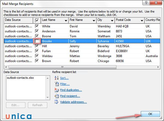This screenshot has height=121, width=164.
Task: Select the last name cell White
Action: [46, 26]
